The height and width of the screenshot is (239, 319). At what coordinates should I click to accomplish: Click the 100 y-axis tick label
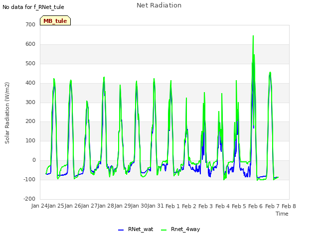[x=30, y=140]
